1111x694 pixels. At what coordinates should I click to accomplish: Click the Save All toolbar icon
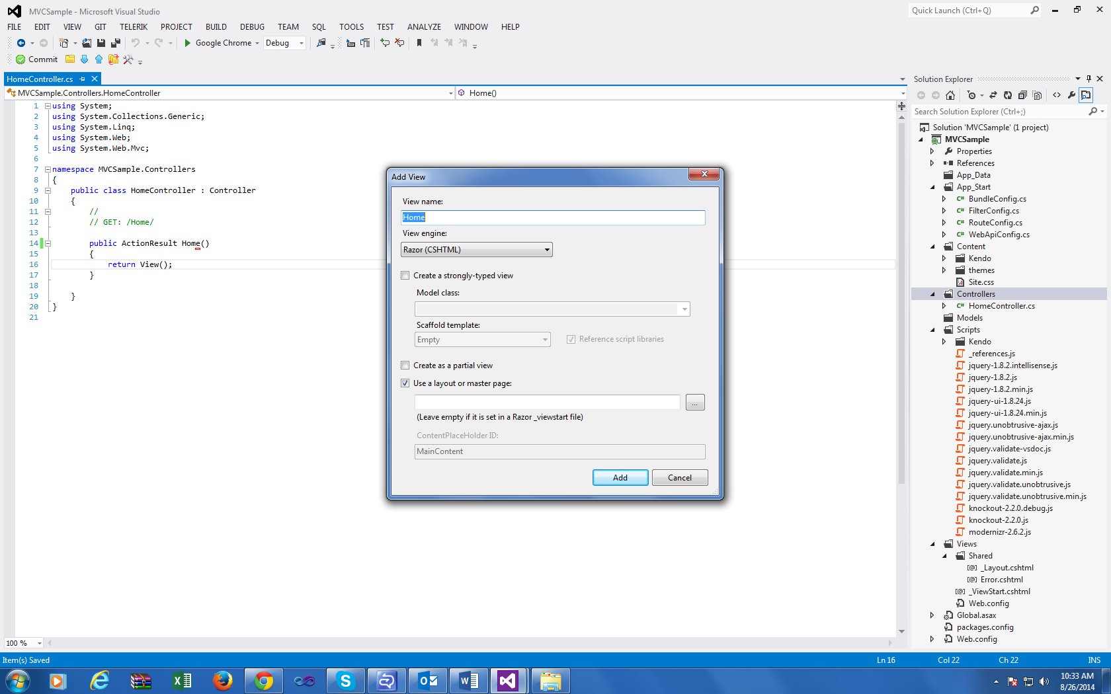[x=115, y=43]
